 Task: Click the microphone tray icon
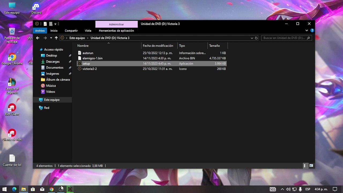pyautogui.click(x=300, y=189)
